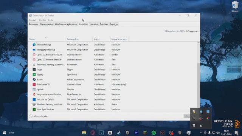Screen dimensions: 242x136
Task: Switch to the Desempenho tab
Action: point(47,24)
